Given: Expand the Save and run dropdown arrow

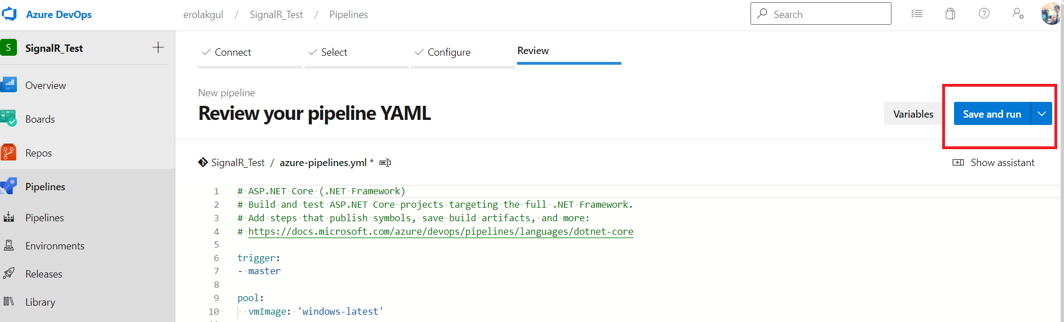Looking at the screenshot, I should (1041, 114).
